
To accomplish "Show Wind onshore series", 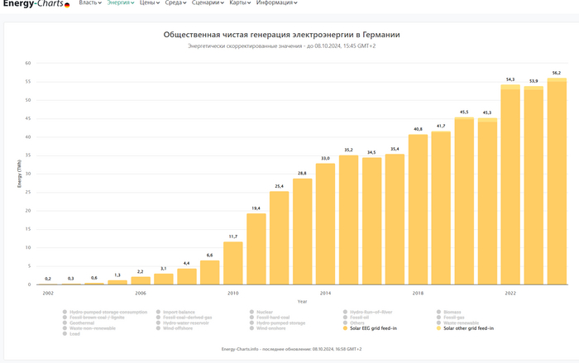I will click(268, 328).
